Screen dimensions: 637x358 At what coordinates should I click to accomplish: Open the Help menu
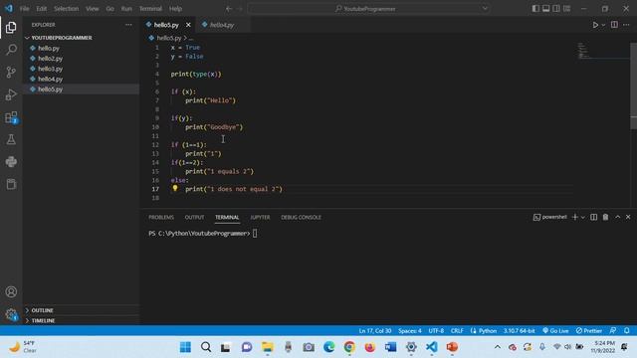point(175,9)
